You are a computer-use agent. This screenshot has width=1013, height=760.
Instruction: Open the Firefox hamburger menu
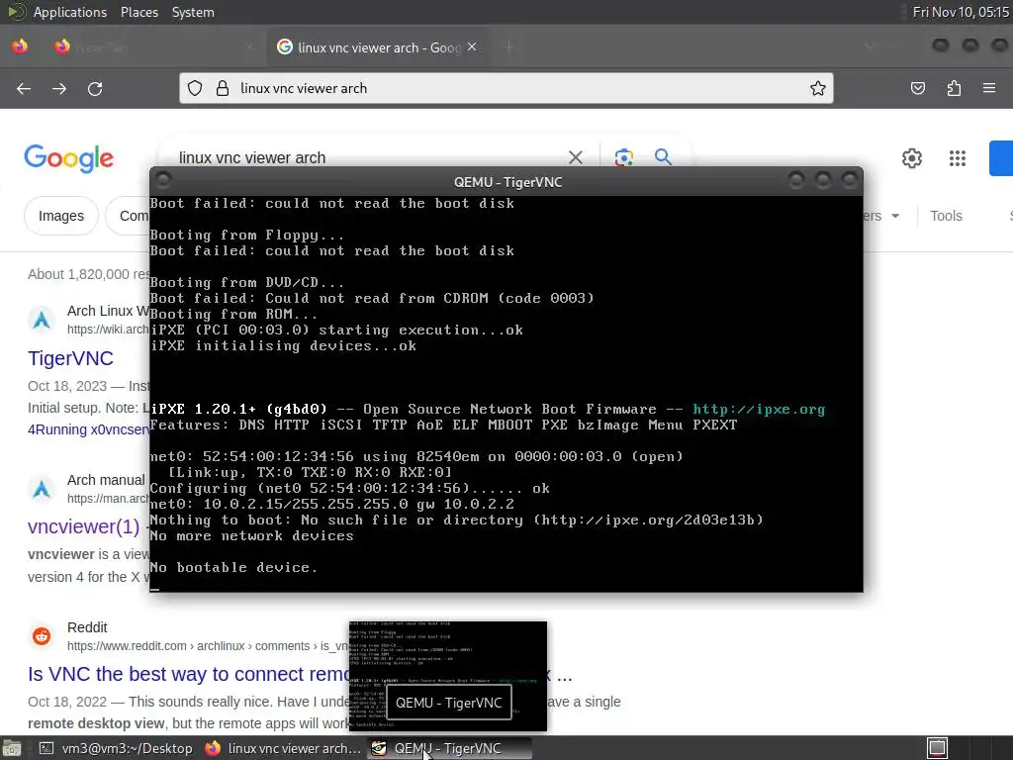tap(989, 88)
